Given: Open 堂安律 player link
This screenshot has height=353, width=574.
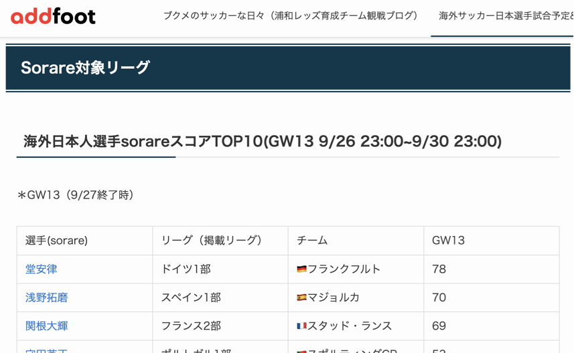Looking at the screenshot, I should tap(42, 269).
